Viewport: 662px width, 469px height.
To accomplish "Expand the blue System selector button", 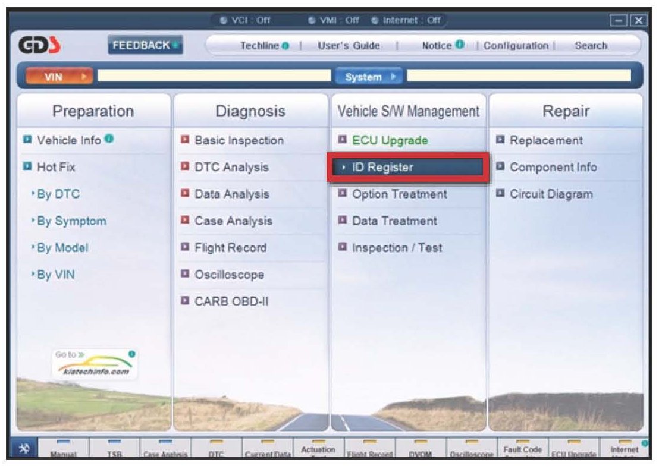I will point(369,77).
